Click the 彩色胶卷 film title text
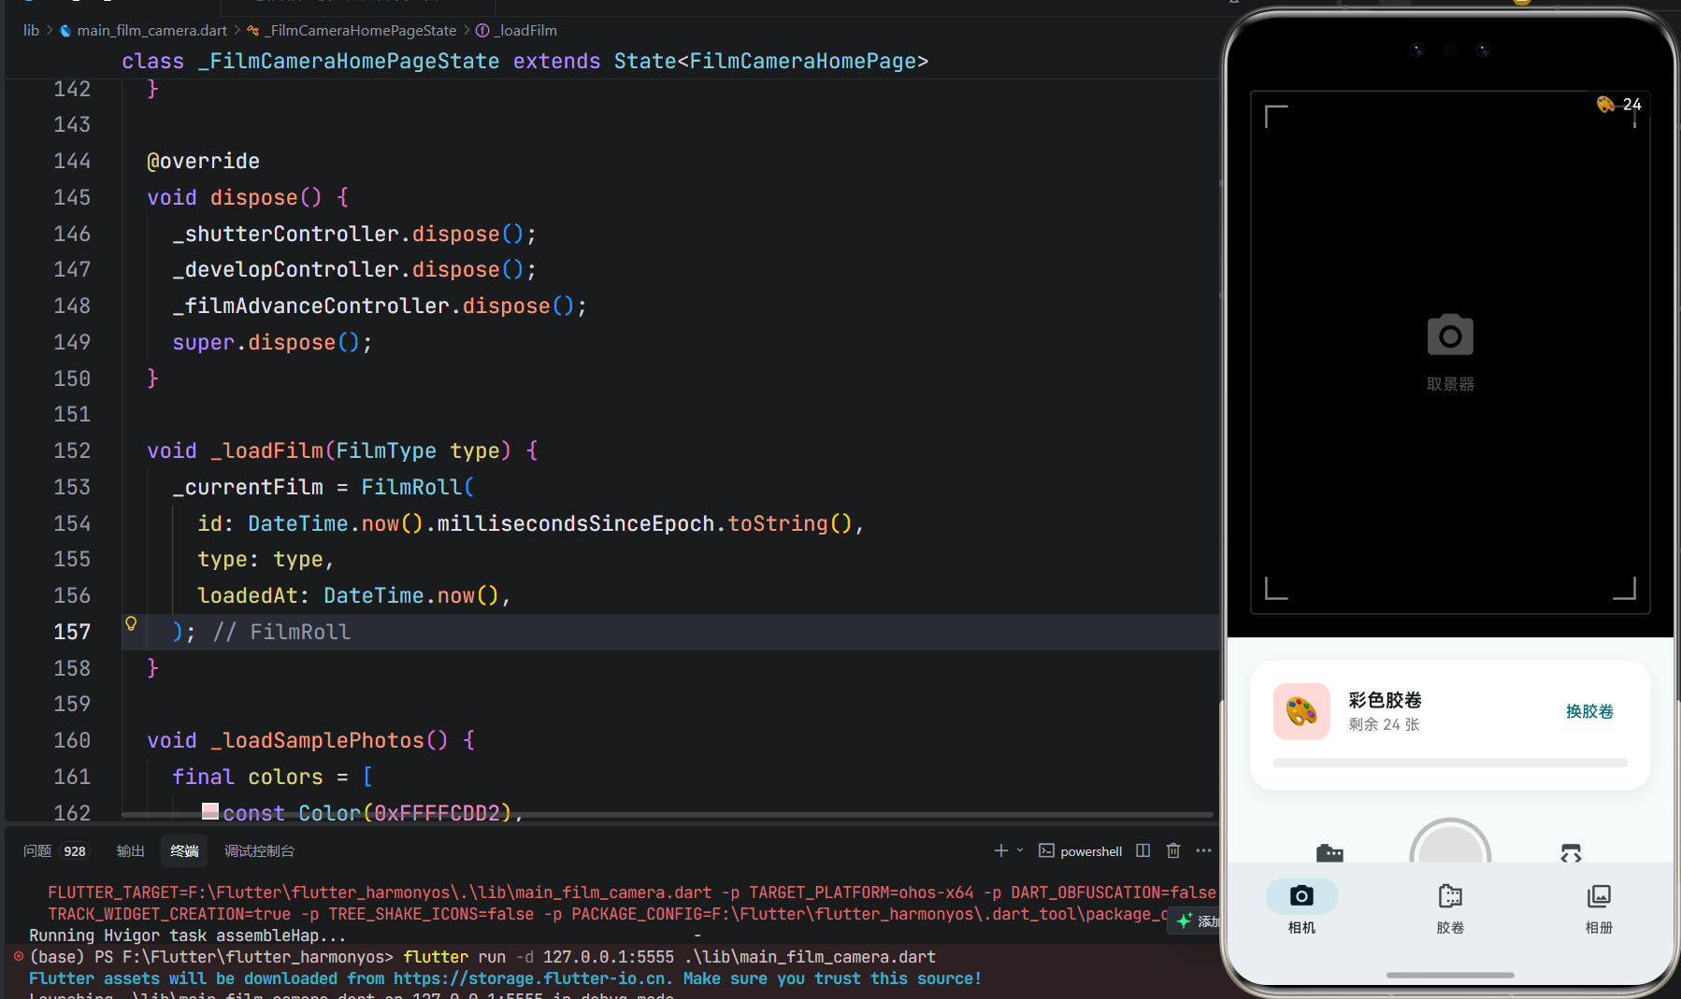Screen dimensions: 1681x999 [1385, 700]
